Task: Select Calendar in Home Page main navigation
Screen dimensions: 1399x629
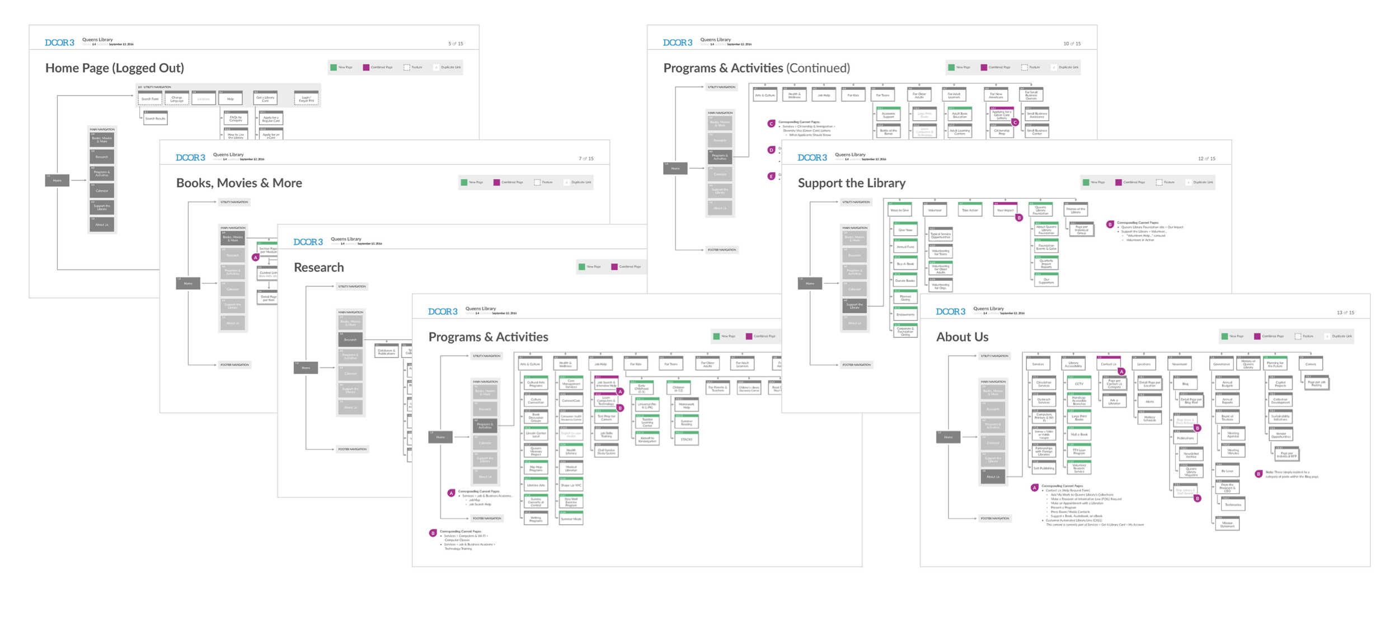Action: (102, 191)
